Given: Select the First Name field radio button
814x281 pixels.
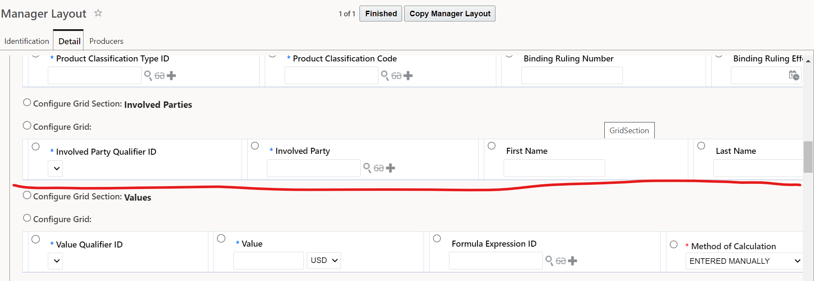Looking at the screenshot, I should [492, 146].
